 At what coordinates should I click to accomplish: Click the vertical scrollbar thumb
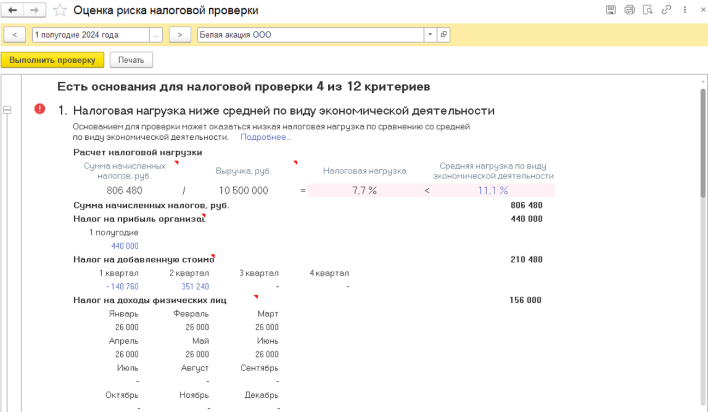tap(703, 142)
